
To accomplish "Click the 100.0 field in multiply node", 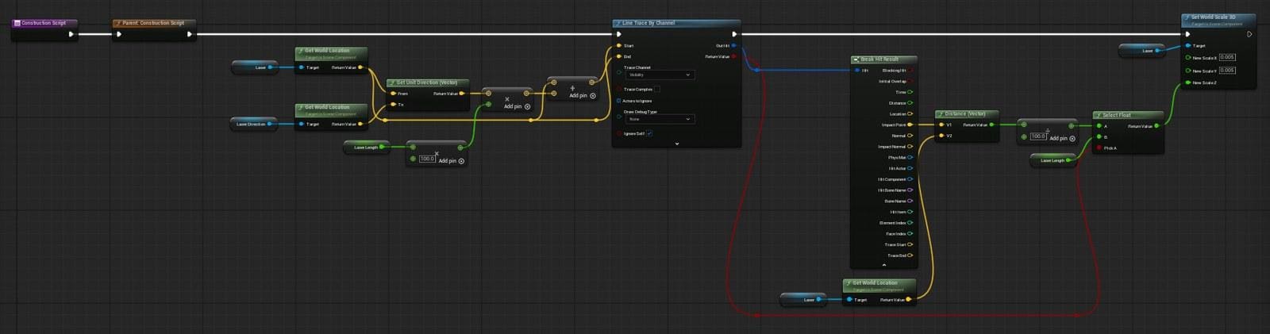I will pos(427,159).
